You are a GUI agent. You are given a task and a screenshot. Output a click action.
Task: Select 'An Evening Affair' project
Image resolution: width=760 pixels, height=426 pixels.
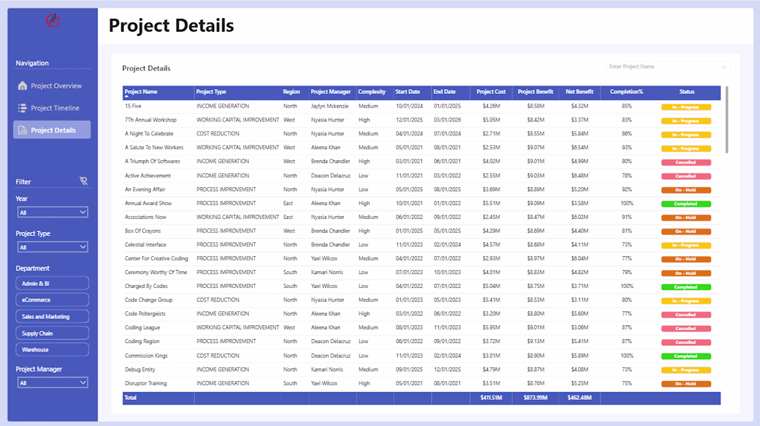click(x=145, y=189)
